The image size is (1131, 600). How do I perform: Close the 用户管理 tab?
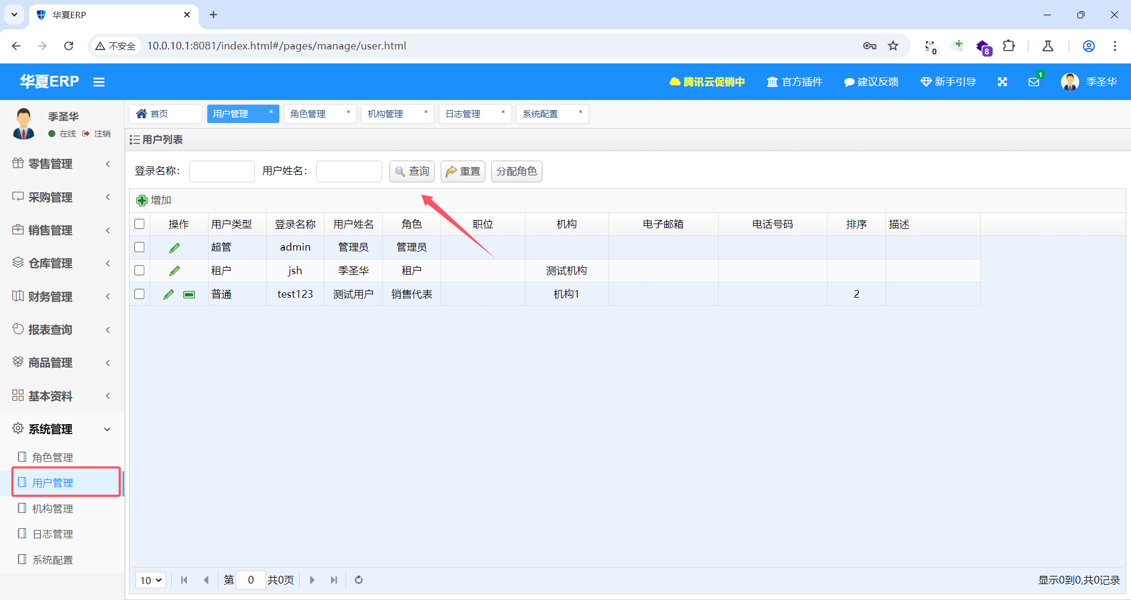271,112
